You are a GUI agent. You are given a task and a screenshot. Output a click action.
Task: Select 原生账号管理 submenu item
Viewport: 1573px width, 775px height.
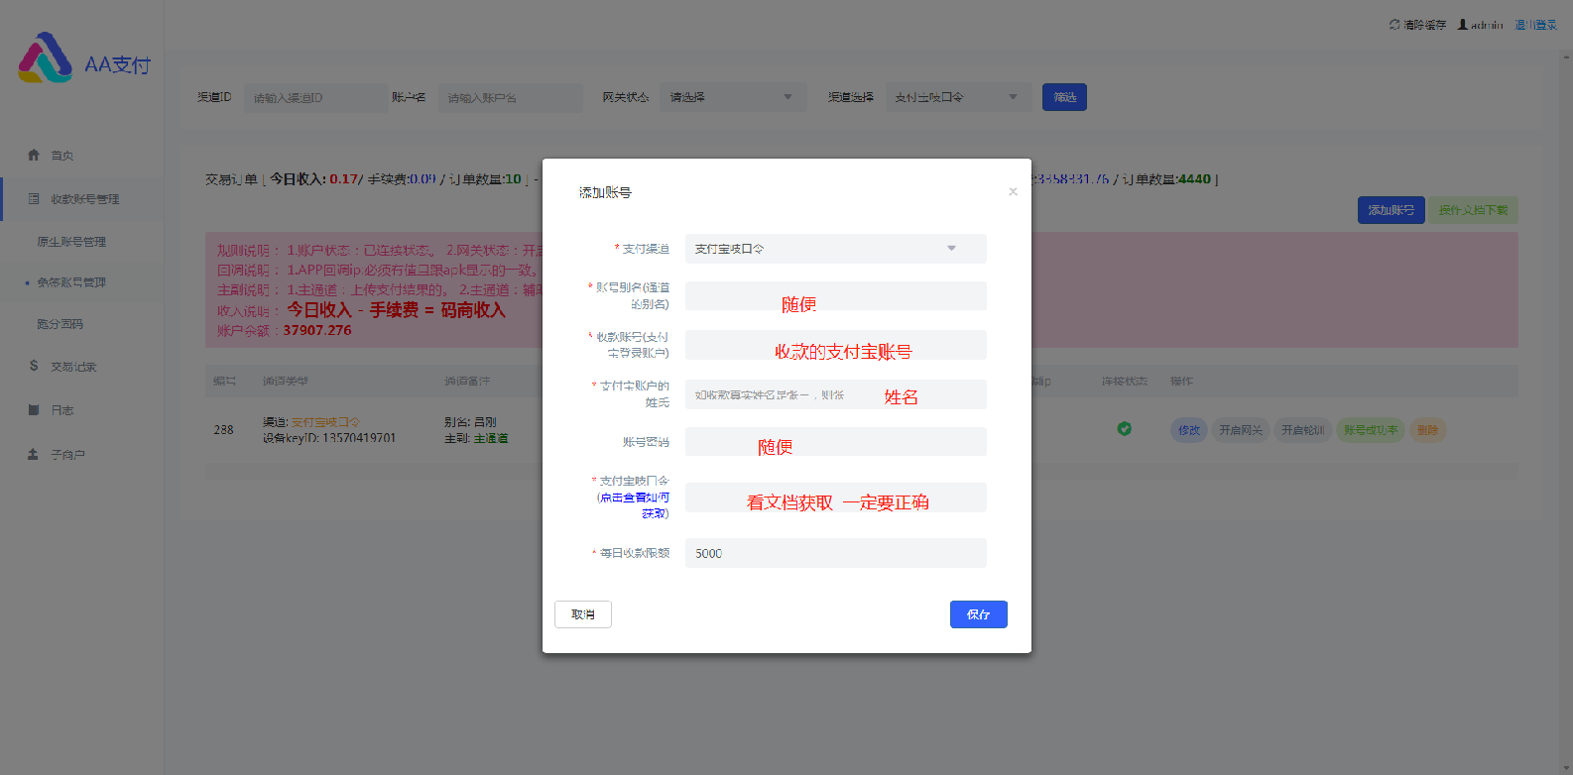71,242
